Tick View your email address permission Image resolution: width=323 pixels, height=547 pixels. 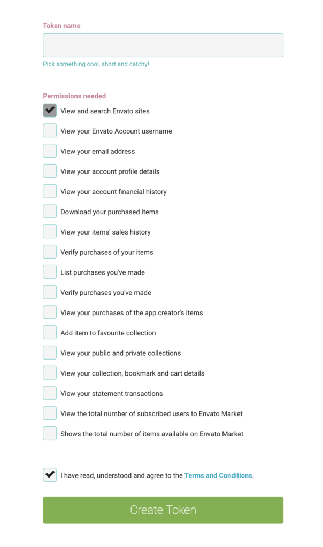pyautogui.click(x=50, y=151)
